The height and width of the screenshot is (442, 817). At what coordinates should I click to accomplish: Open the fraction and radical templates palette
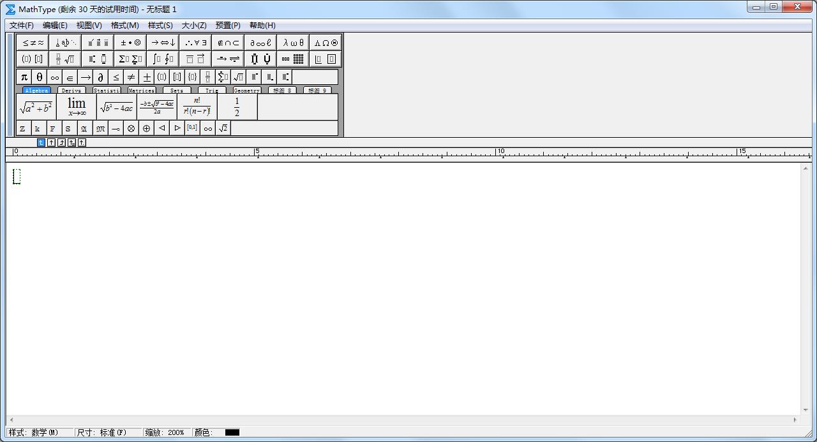point(66,59)
